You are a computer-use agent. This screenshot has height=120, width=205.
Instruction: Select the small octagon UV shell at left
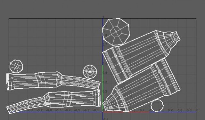16,67
